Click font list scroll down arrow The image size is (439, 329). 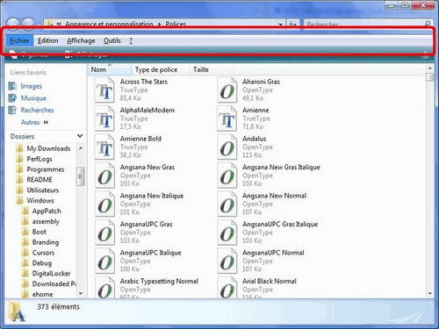(x=430, y=293)
